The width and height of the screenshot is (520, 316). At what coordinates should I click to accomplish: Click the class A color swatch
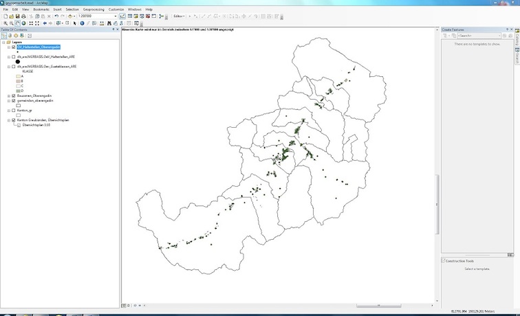19,76
